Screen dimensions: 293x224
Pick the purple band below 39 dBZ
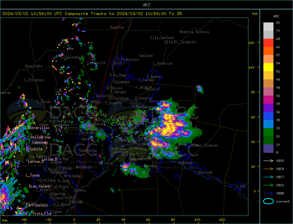click(x=268, y=108)
